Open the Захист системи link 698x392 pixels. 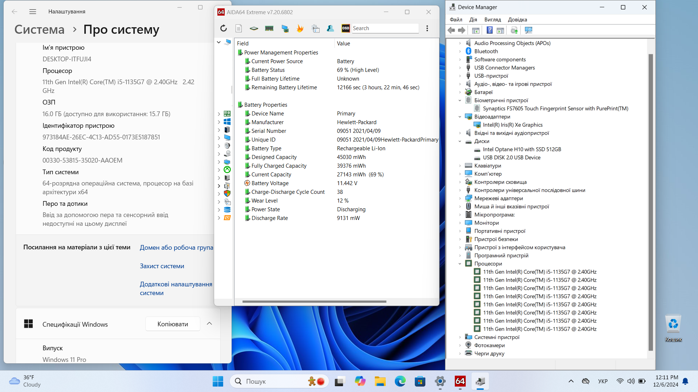click(162, 266)
